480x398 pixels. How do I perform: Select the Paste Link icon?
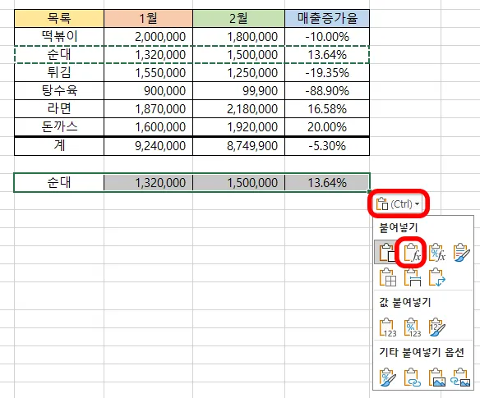click(412, 377)
